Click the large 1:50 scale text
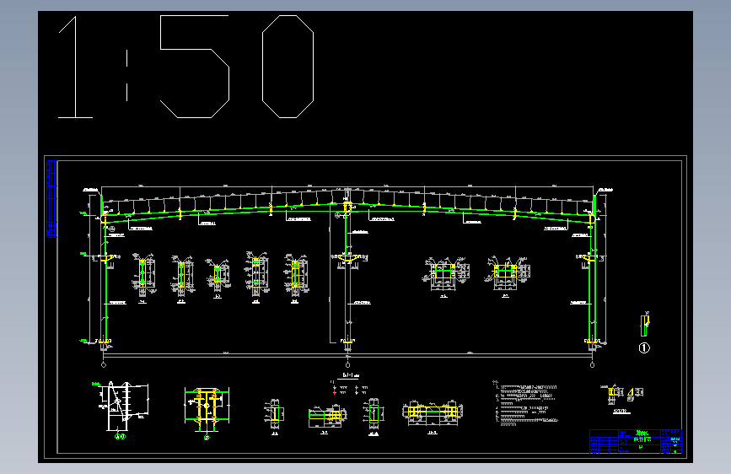The height and width of the screenshot is (474, 731). point(186,67)
